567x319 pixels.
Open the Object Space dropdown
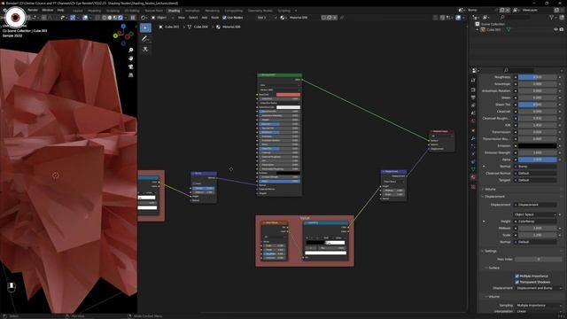point(535,214)
